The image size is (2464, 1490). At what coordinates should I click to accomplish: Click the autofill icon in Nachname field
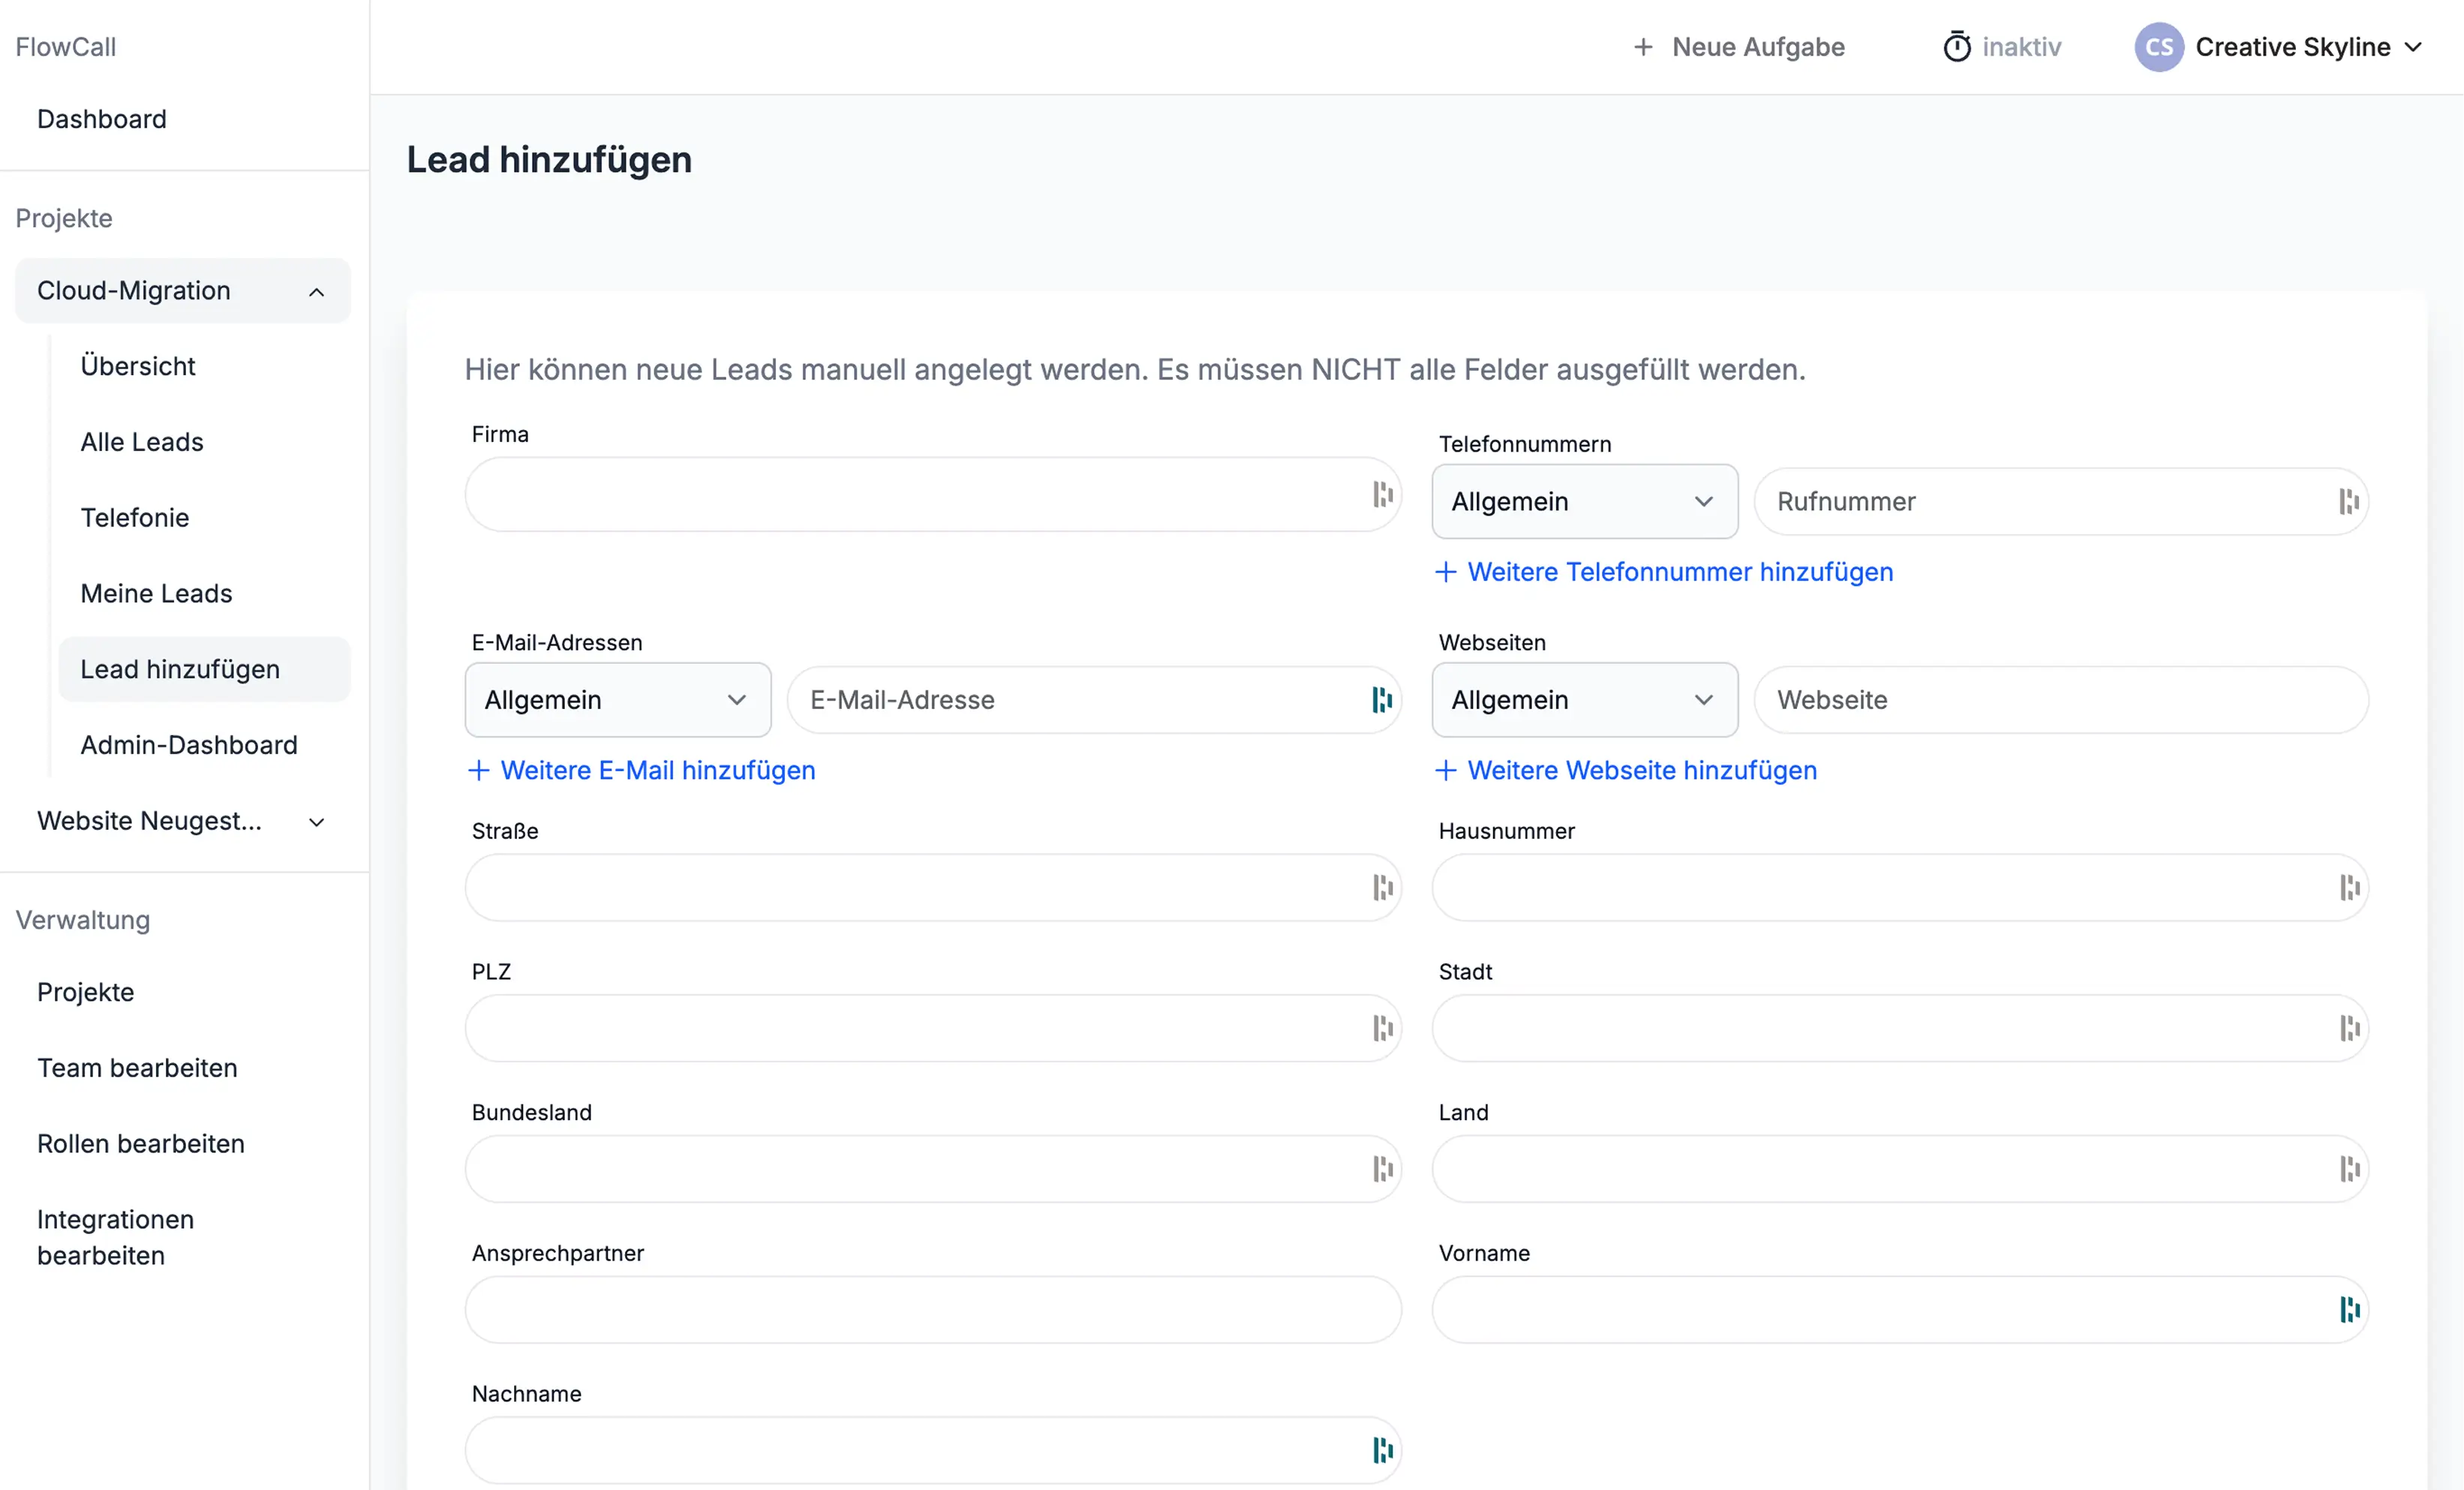(1382, 1450)
